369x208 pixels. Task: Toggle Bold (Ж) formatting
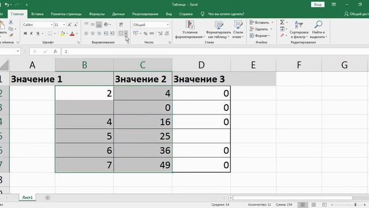(25, 34)
